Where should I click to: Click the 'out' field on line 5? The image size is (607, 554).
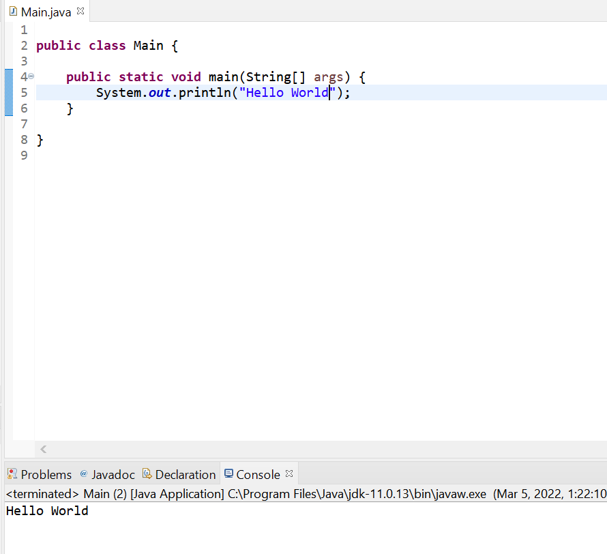(x=160, y=93)
